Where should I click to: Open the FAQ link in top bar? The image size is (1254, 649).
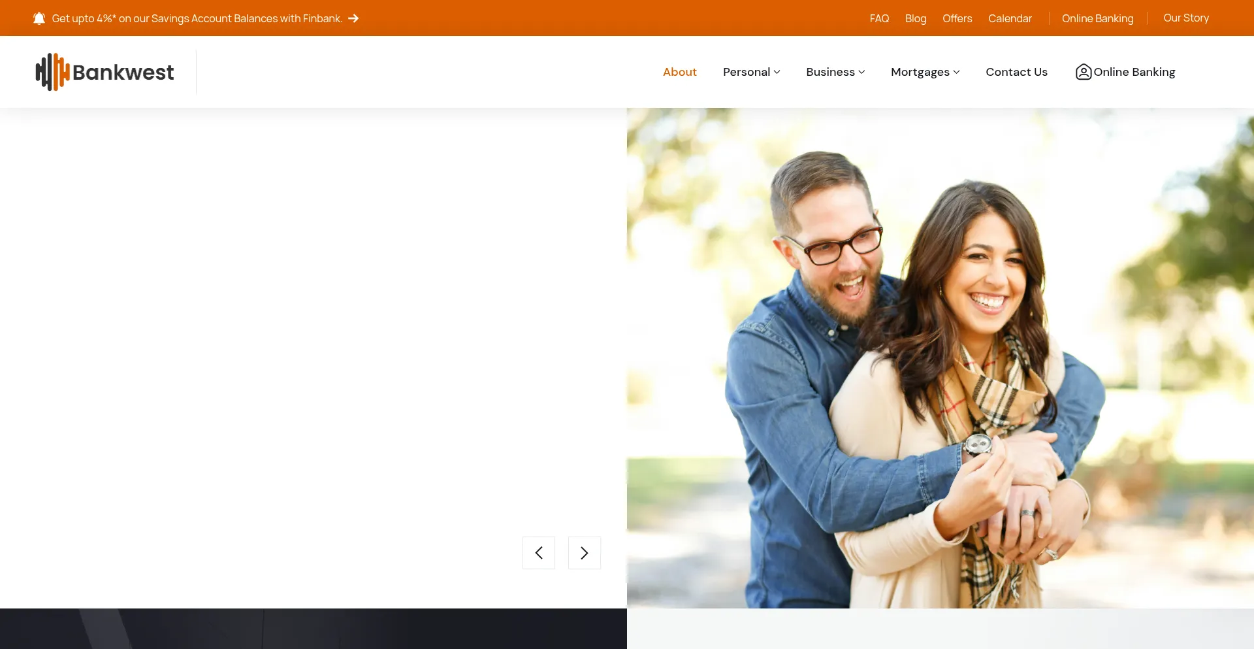click(879, 18)
